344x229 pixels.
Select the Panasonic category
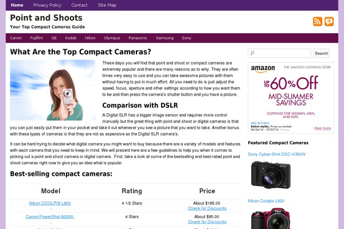tap(138, 38)
